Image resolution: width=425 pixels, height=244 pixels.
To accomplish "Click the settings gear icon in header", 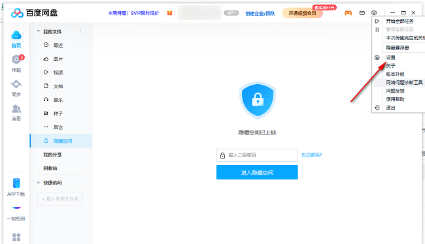I will point(374,12).
